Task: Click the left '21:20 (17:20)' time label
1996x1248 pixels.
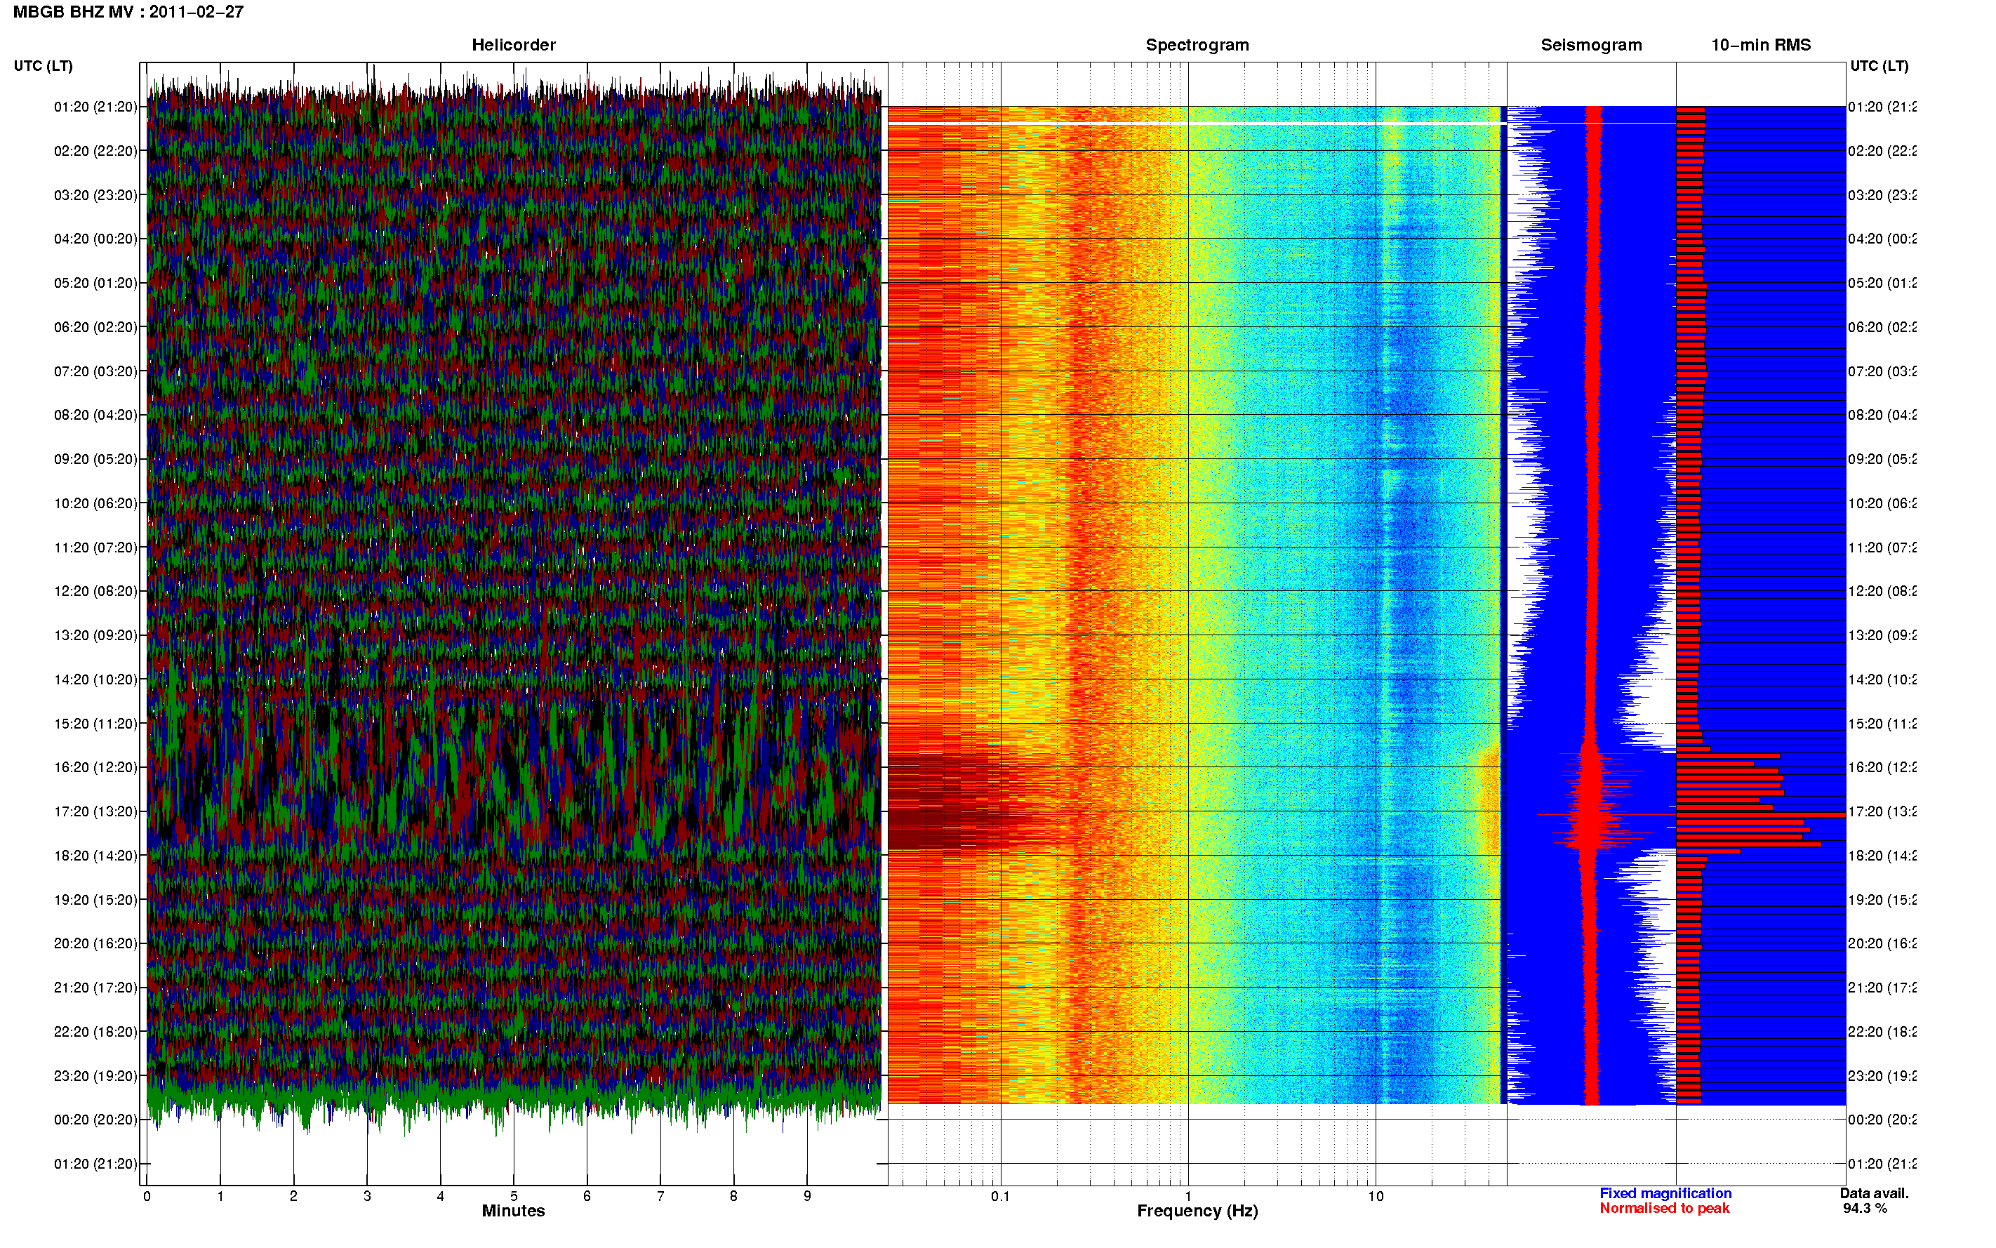Action: (x=95, y=988)
